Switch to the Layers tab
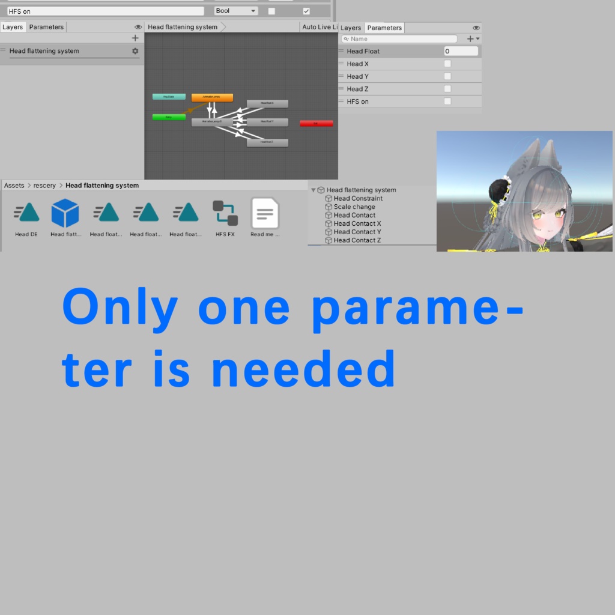The height and width of the screenshot is (615, 615). pyautogui.click(x=351, y=28)
